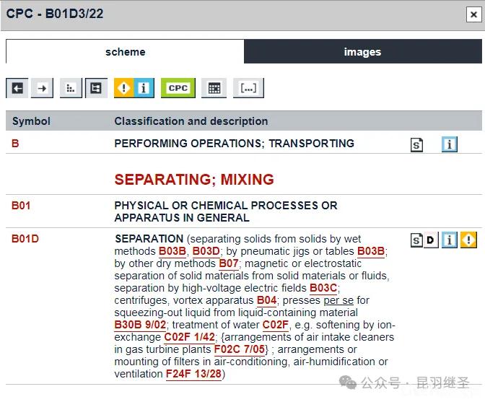Click the grid table toolbar icon

[x=214, y=88]
